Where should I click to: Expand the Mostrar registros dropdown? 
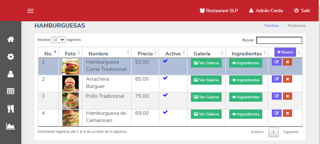(x=58, y=40)
